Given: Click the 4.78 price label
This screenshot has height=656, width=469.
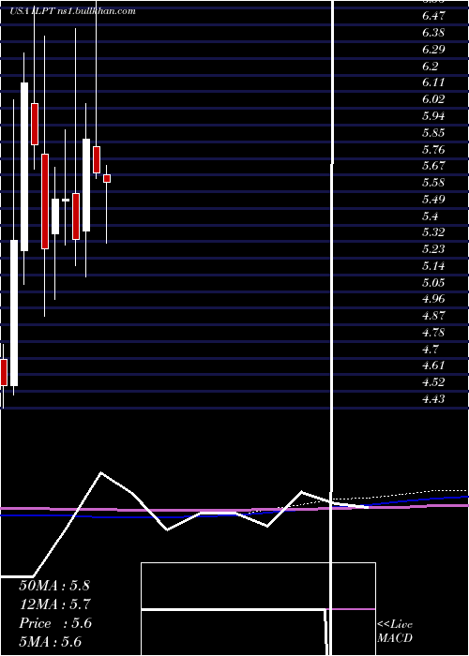Looking at the screenshot, I should click(433, 333).
